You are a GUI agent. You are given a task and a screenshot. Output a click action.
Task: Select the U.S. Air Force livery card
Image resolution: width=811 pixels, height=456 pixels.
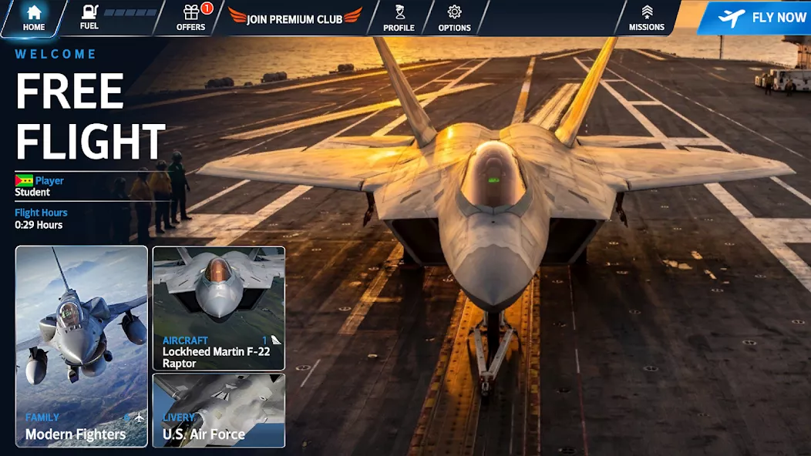click(x=219, y=411)
